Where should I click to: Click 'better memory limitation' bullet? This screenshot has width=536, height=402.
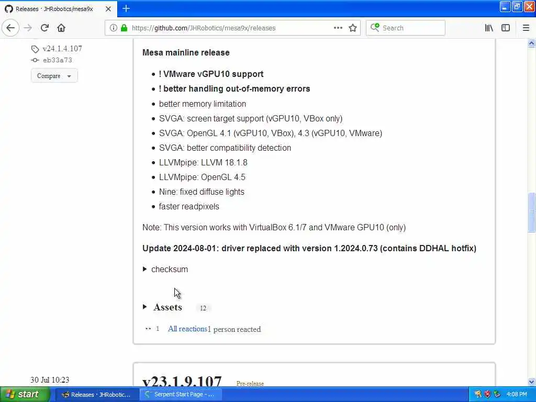[x=203, y=104]
